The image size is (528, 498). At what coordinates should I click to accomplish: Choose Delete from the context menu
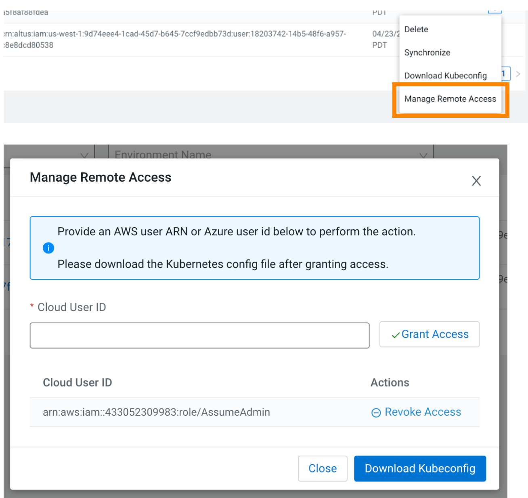pos(416,29)
